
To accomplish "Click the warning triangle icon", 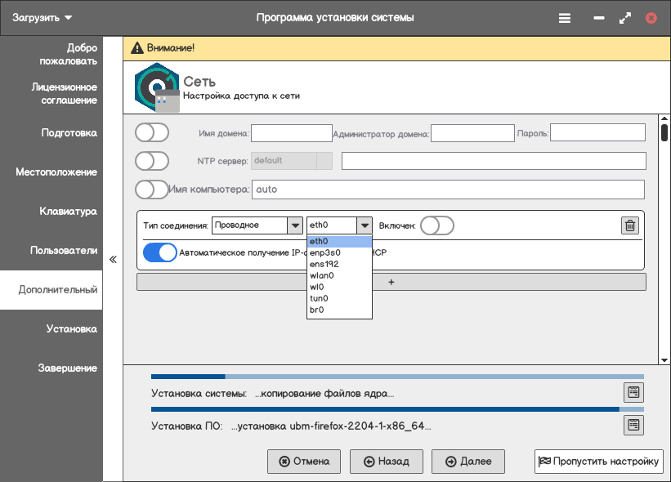I will coord(136,47).
